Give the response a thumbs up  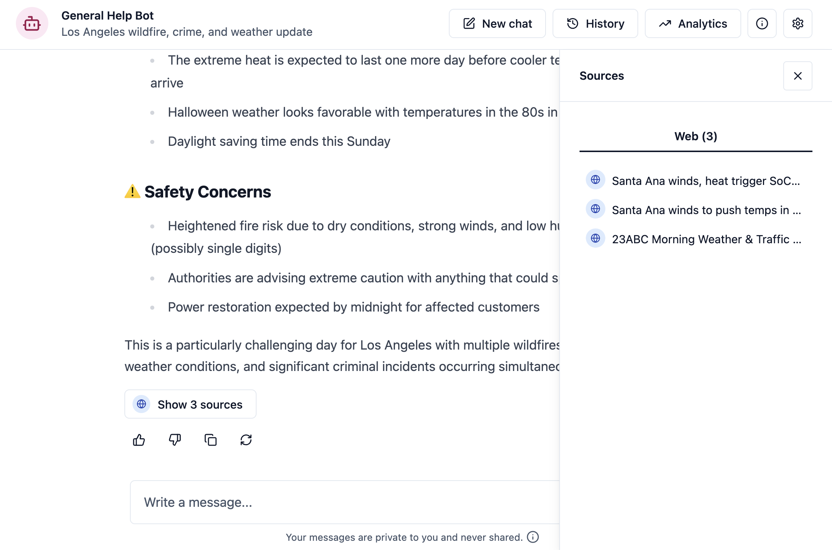139,440
